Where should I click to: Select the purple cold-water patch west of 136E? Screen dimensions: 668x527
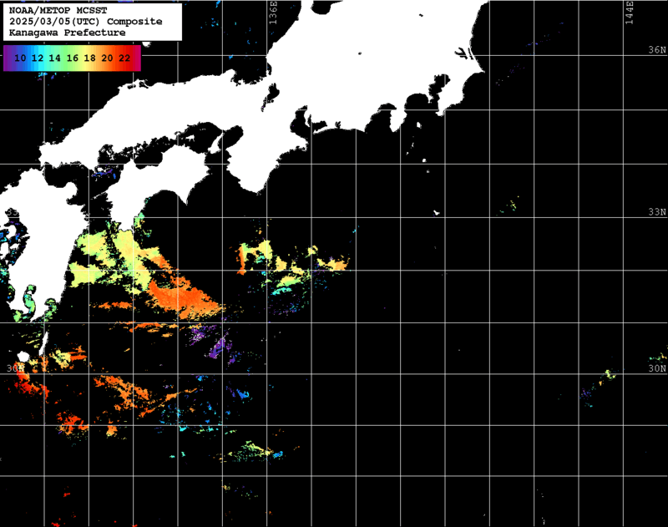click(x=219, y=344)
